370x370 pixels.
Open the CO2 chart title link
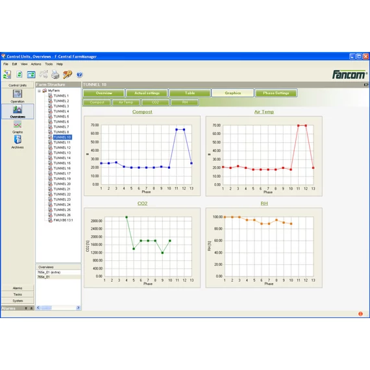click(143, 203)
